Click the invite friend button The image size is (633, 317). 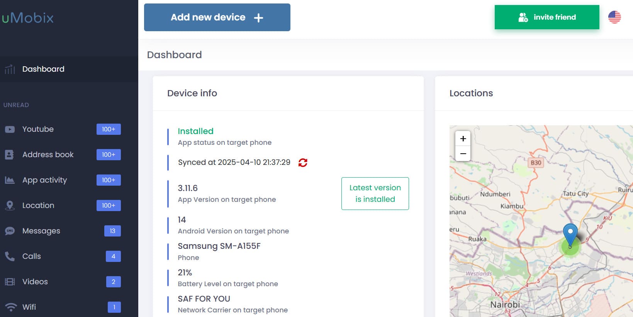coord(547,17)
